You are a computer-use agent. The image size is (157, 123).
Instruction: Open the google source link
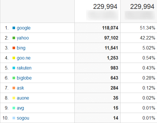24,28
